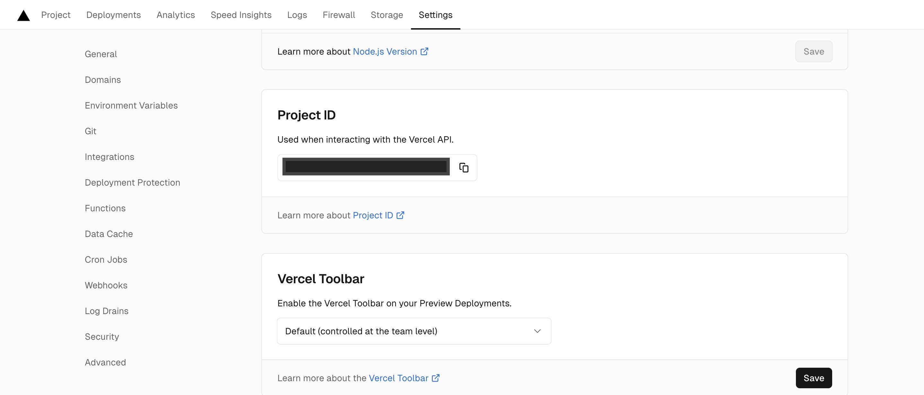Go to Cron Jobs settings section
Image resolution: width=924 pixels, height=395 pixels.
click(x=106, y=260)
